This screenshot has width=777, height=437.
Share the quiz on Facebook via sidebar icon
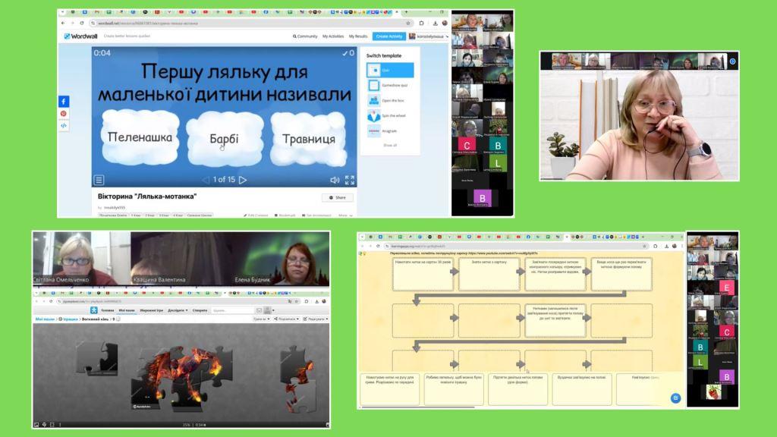[64, 102]
